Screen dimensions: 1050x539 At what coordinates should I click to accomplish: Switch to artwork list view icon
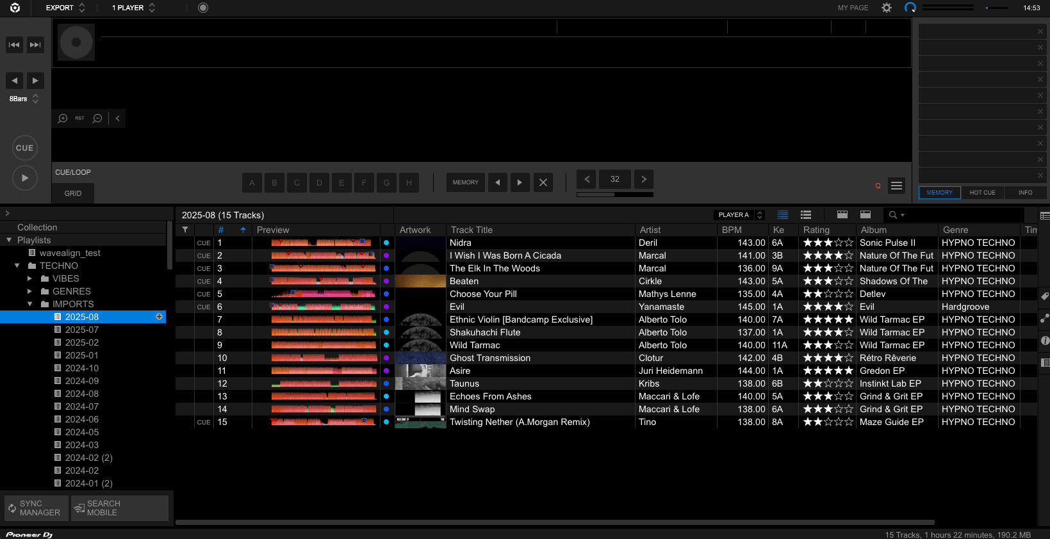tap(806, 215)
